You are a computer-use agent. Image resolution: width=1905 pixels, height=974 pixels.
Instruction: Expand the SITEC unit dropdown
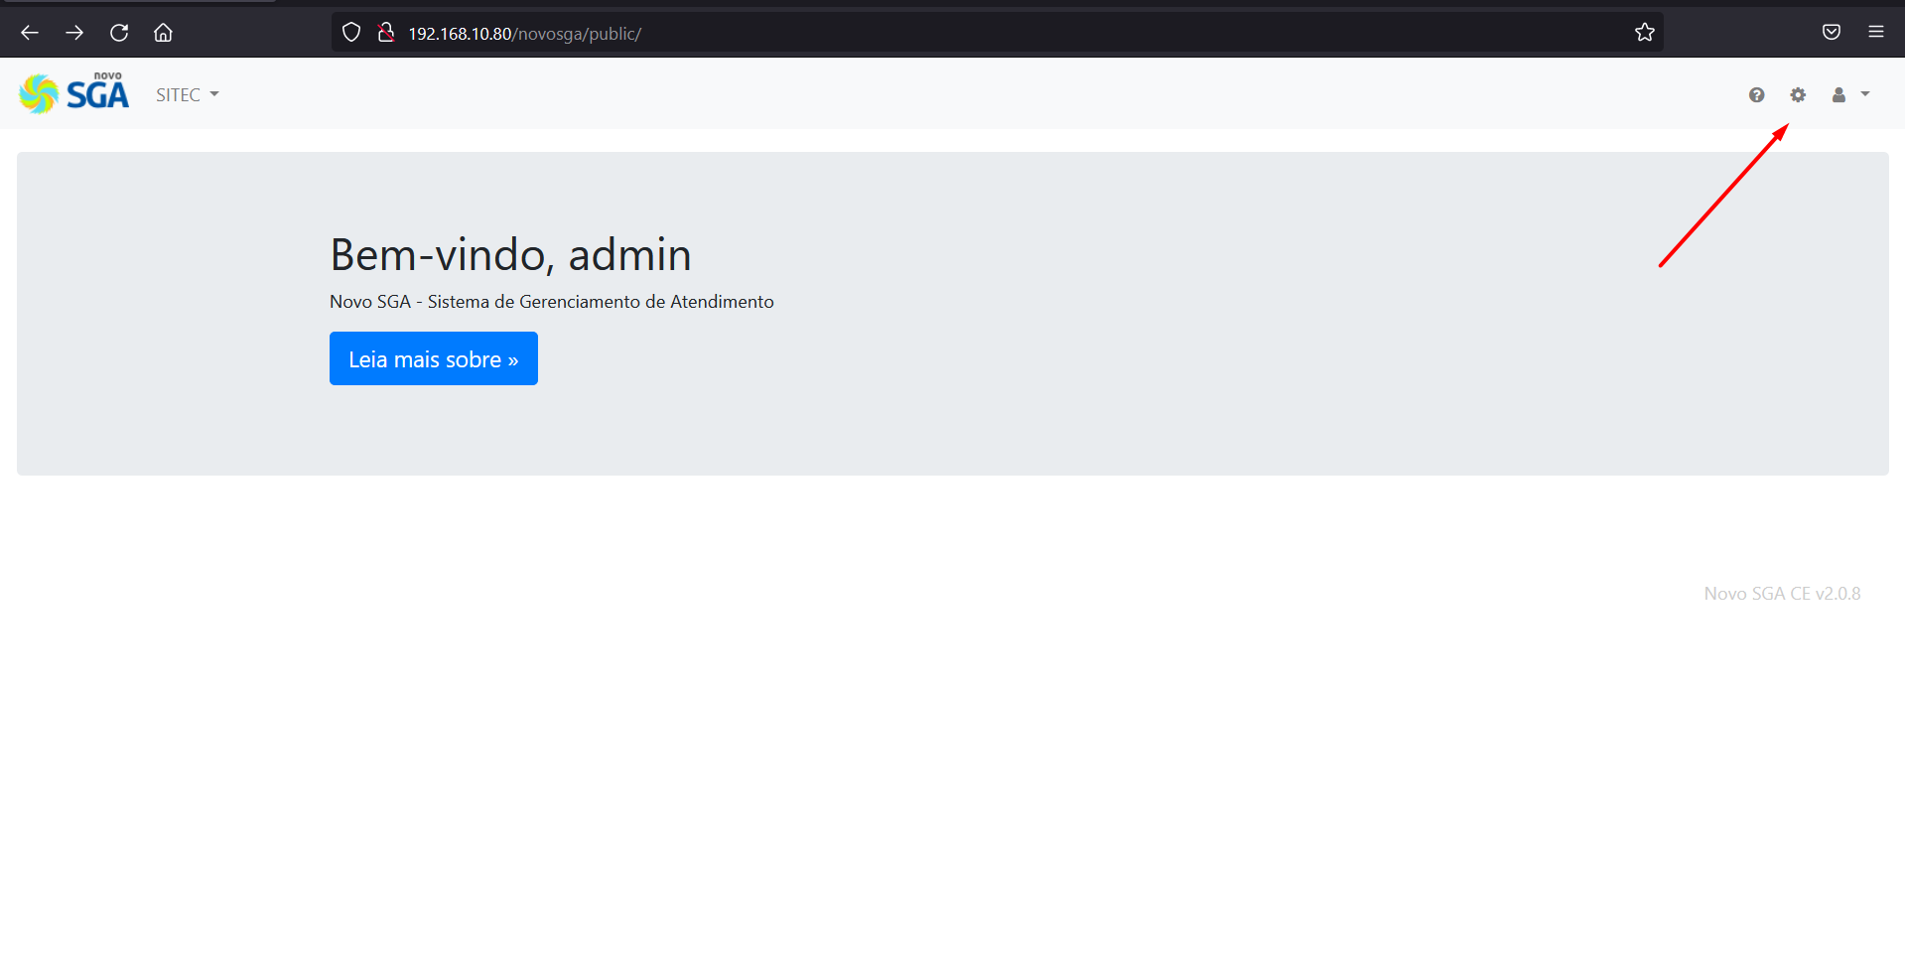tap(187, 95)
